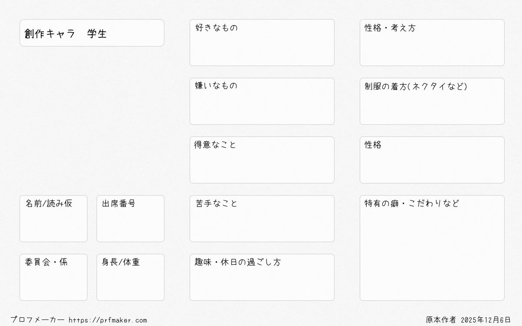This screenshot has height=326, width=522.
Task: Click the 得意なこと box
Action: [x=262, y=160]
